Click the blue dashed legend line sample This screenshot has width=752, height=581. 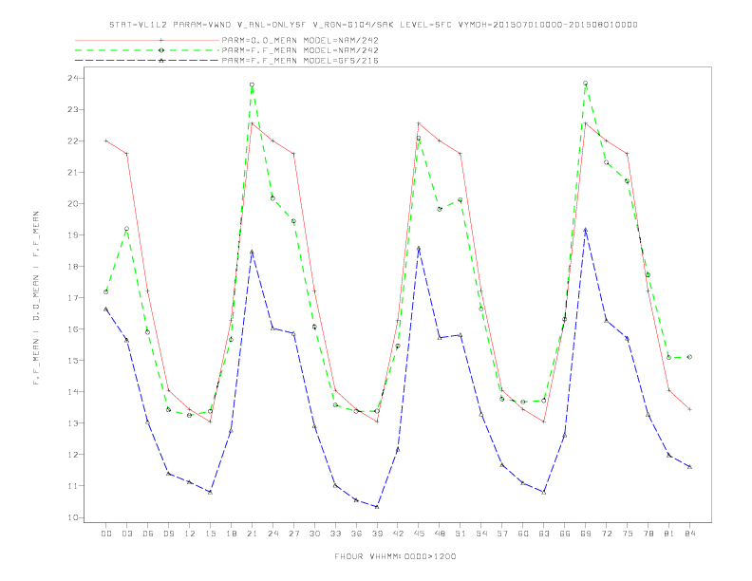(147, 61)
